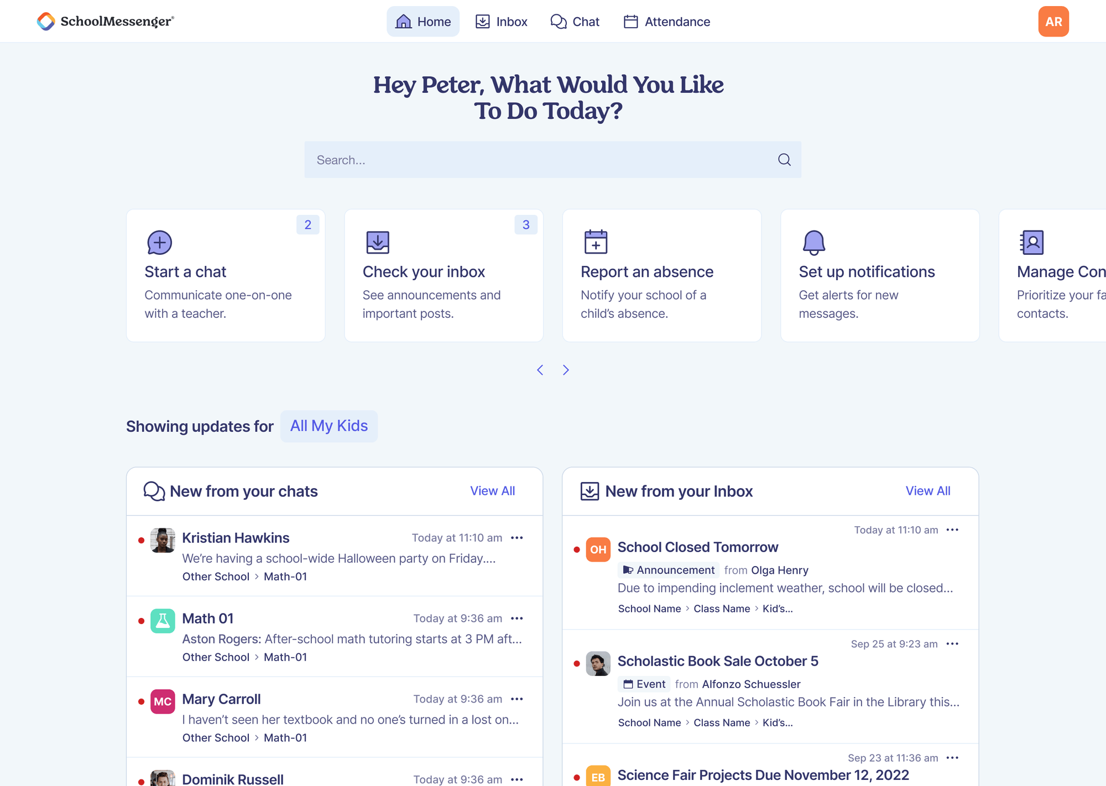Open options for Scholastic Book Sale October 5
Viewport: 1106px width, 786px height.
(x=953, y=643)
